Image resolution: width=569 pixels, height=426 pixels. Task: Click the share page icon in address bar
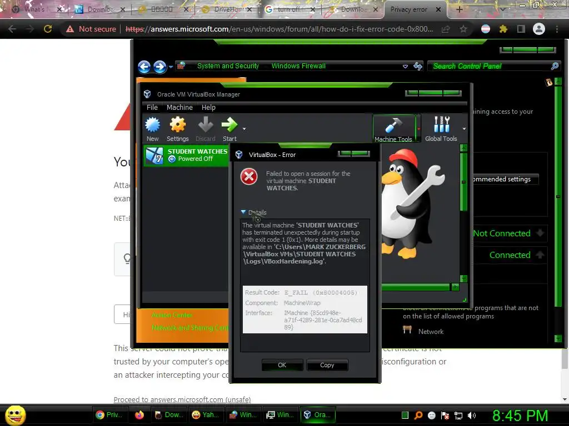coord(446,29)
